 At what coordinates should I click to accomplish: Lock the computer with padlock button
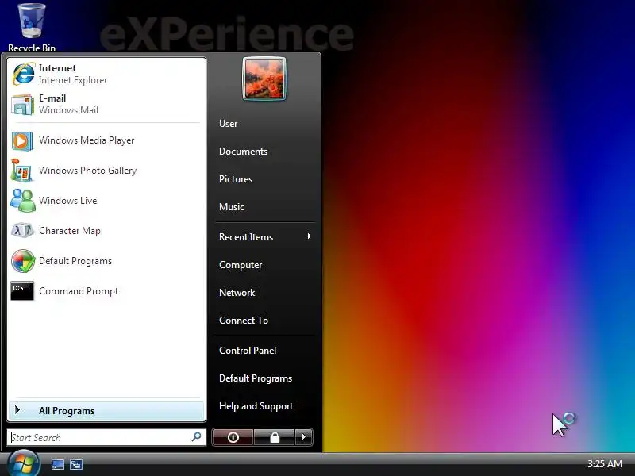pyautogui.click(x=275, y=437)
